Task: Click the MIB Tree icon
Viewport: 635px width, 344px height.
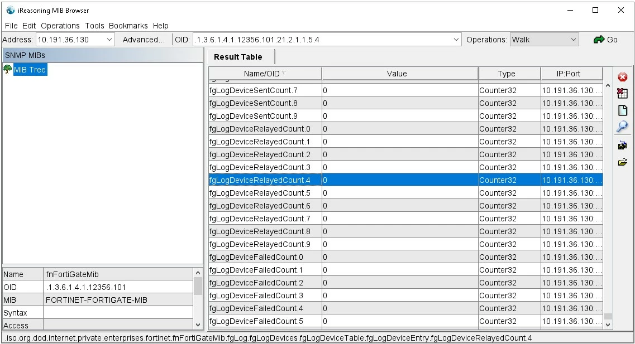Action: click(8, 69)
